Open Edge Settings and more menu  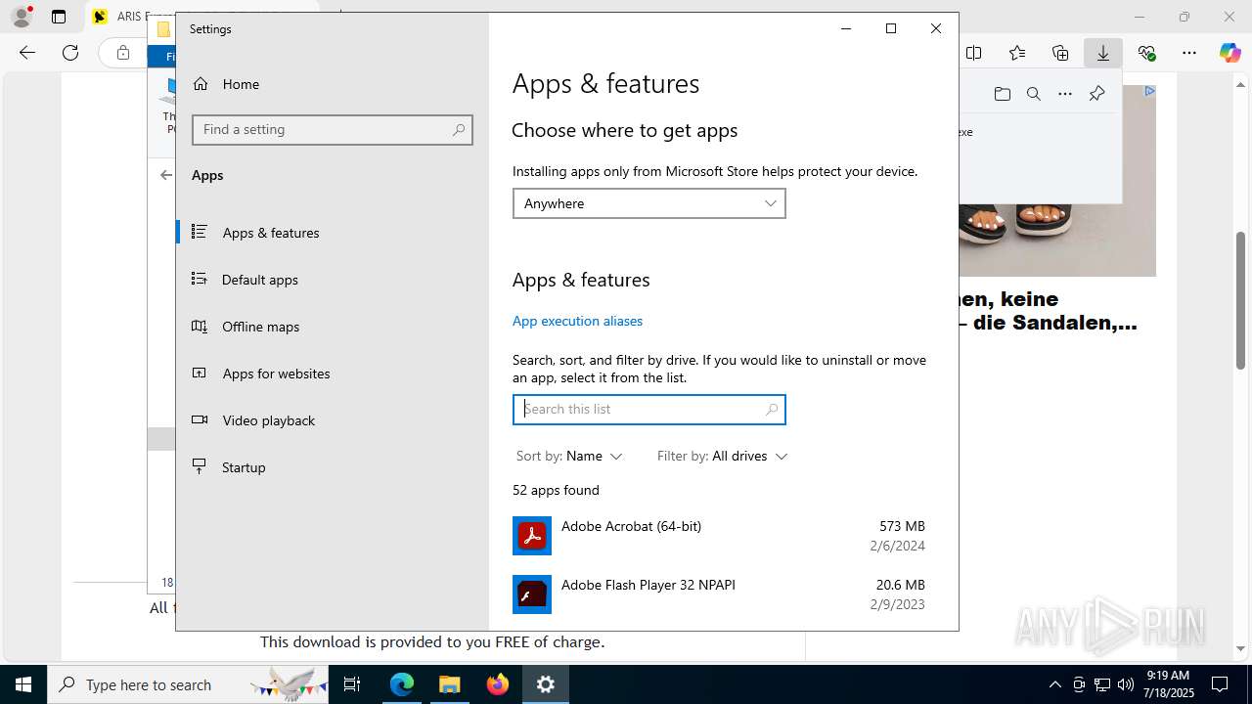coord(1189,53)
